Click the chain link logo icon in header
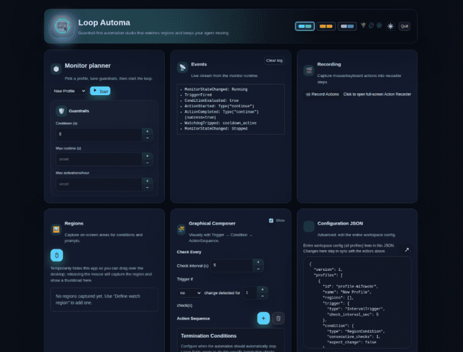Image resolution: width=463 pixels, height=352 pixels. tap(371, 25)
